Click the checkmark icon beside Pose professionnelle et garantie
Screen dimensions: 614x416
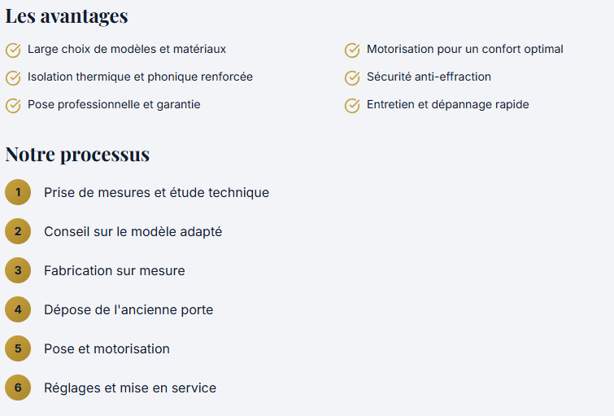(13, 106)
